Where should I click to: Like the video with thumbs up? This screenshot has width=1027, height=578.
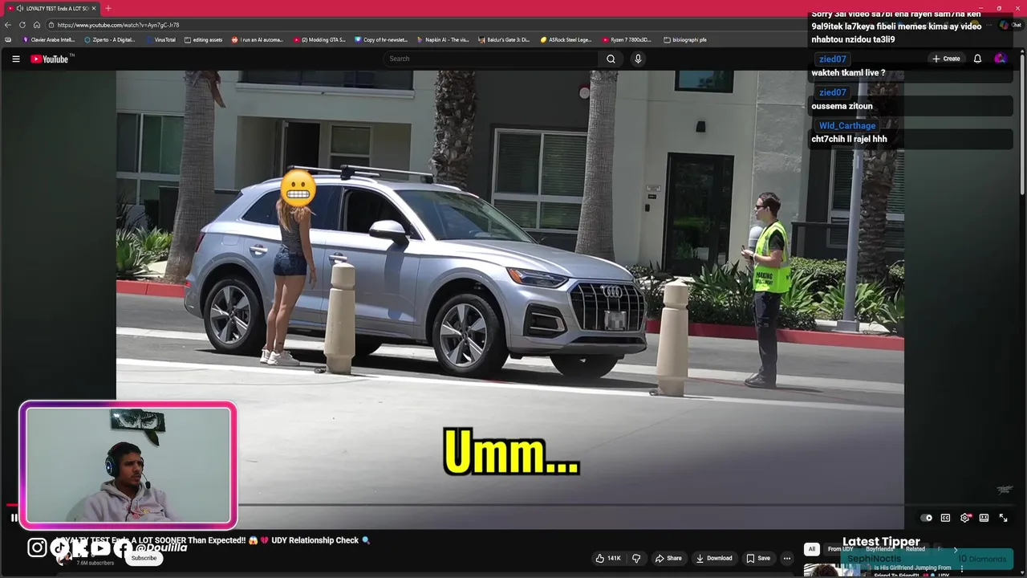click(608, 558)
